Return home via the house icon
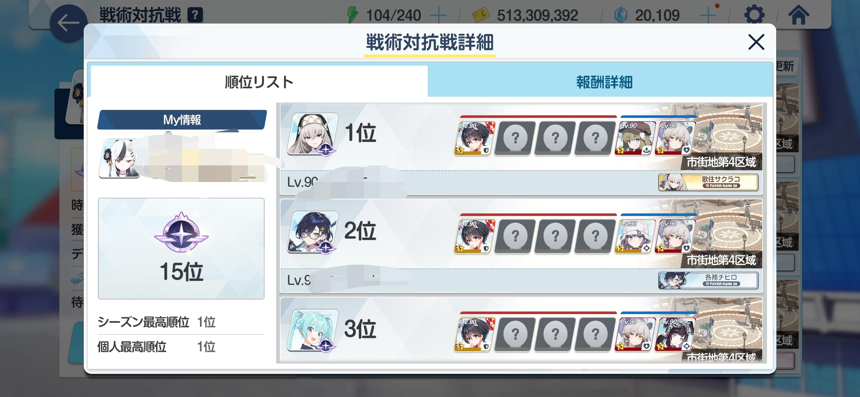Viewport: 860px width, 397px height. coord(799,15)
